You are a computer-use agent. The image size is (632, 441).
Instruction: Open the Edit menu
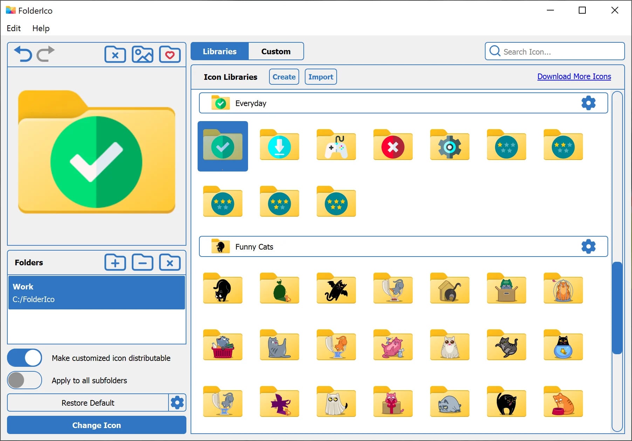(x=14, y=28)
